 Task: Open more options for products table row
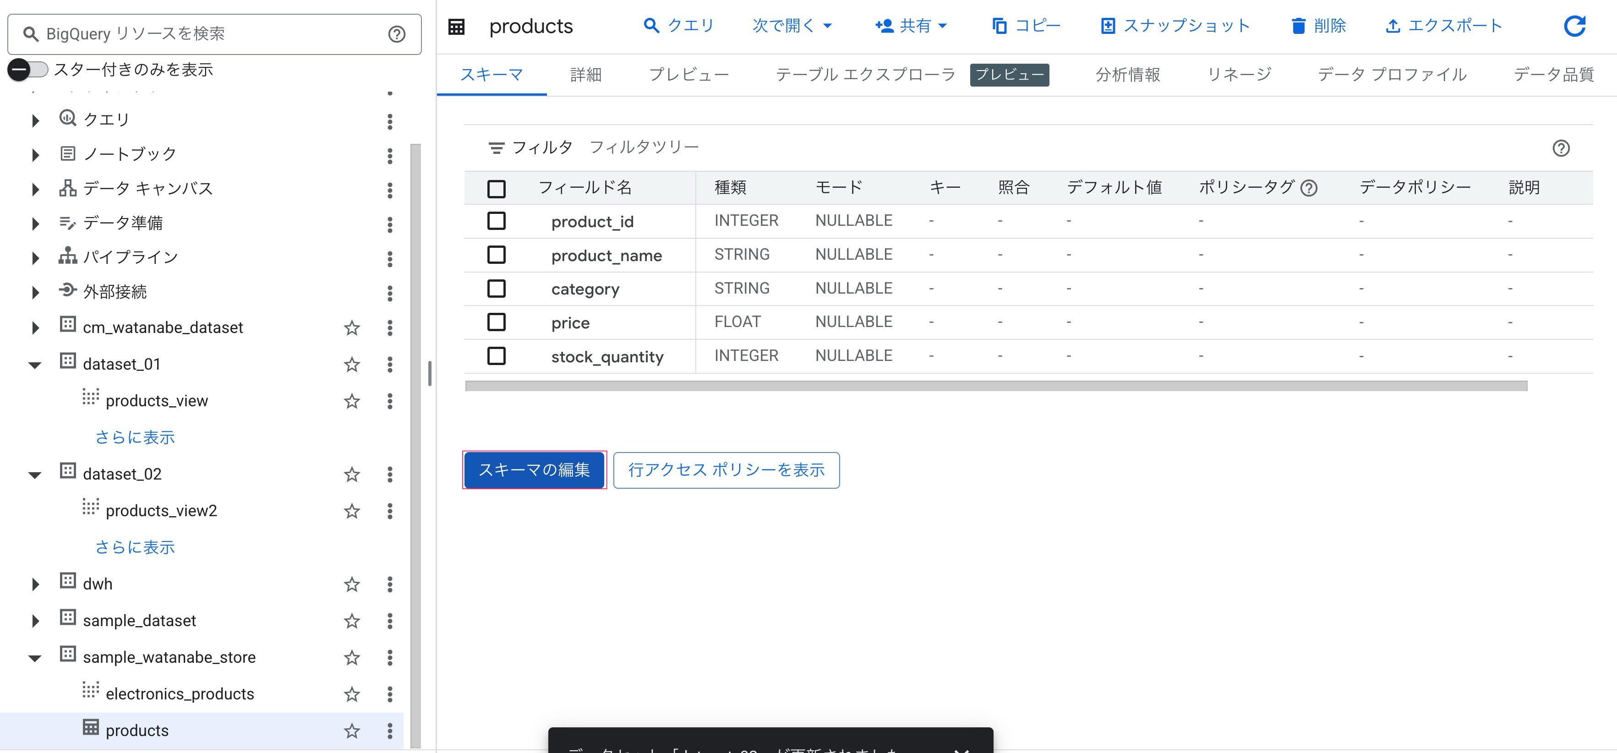coord(390,731)
